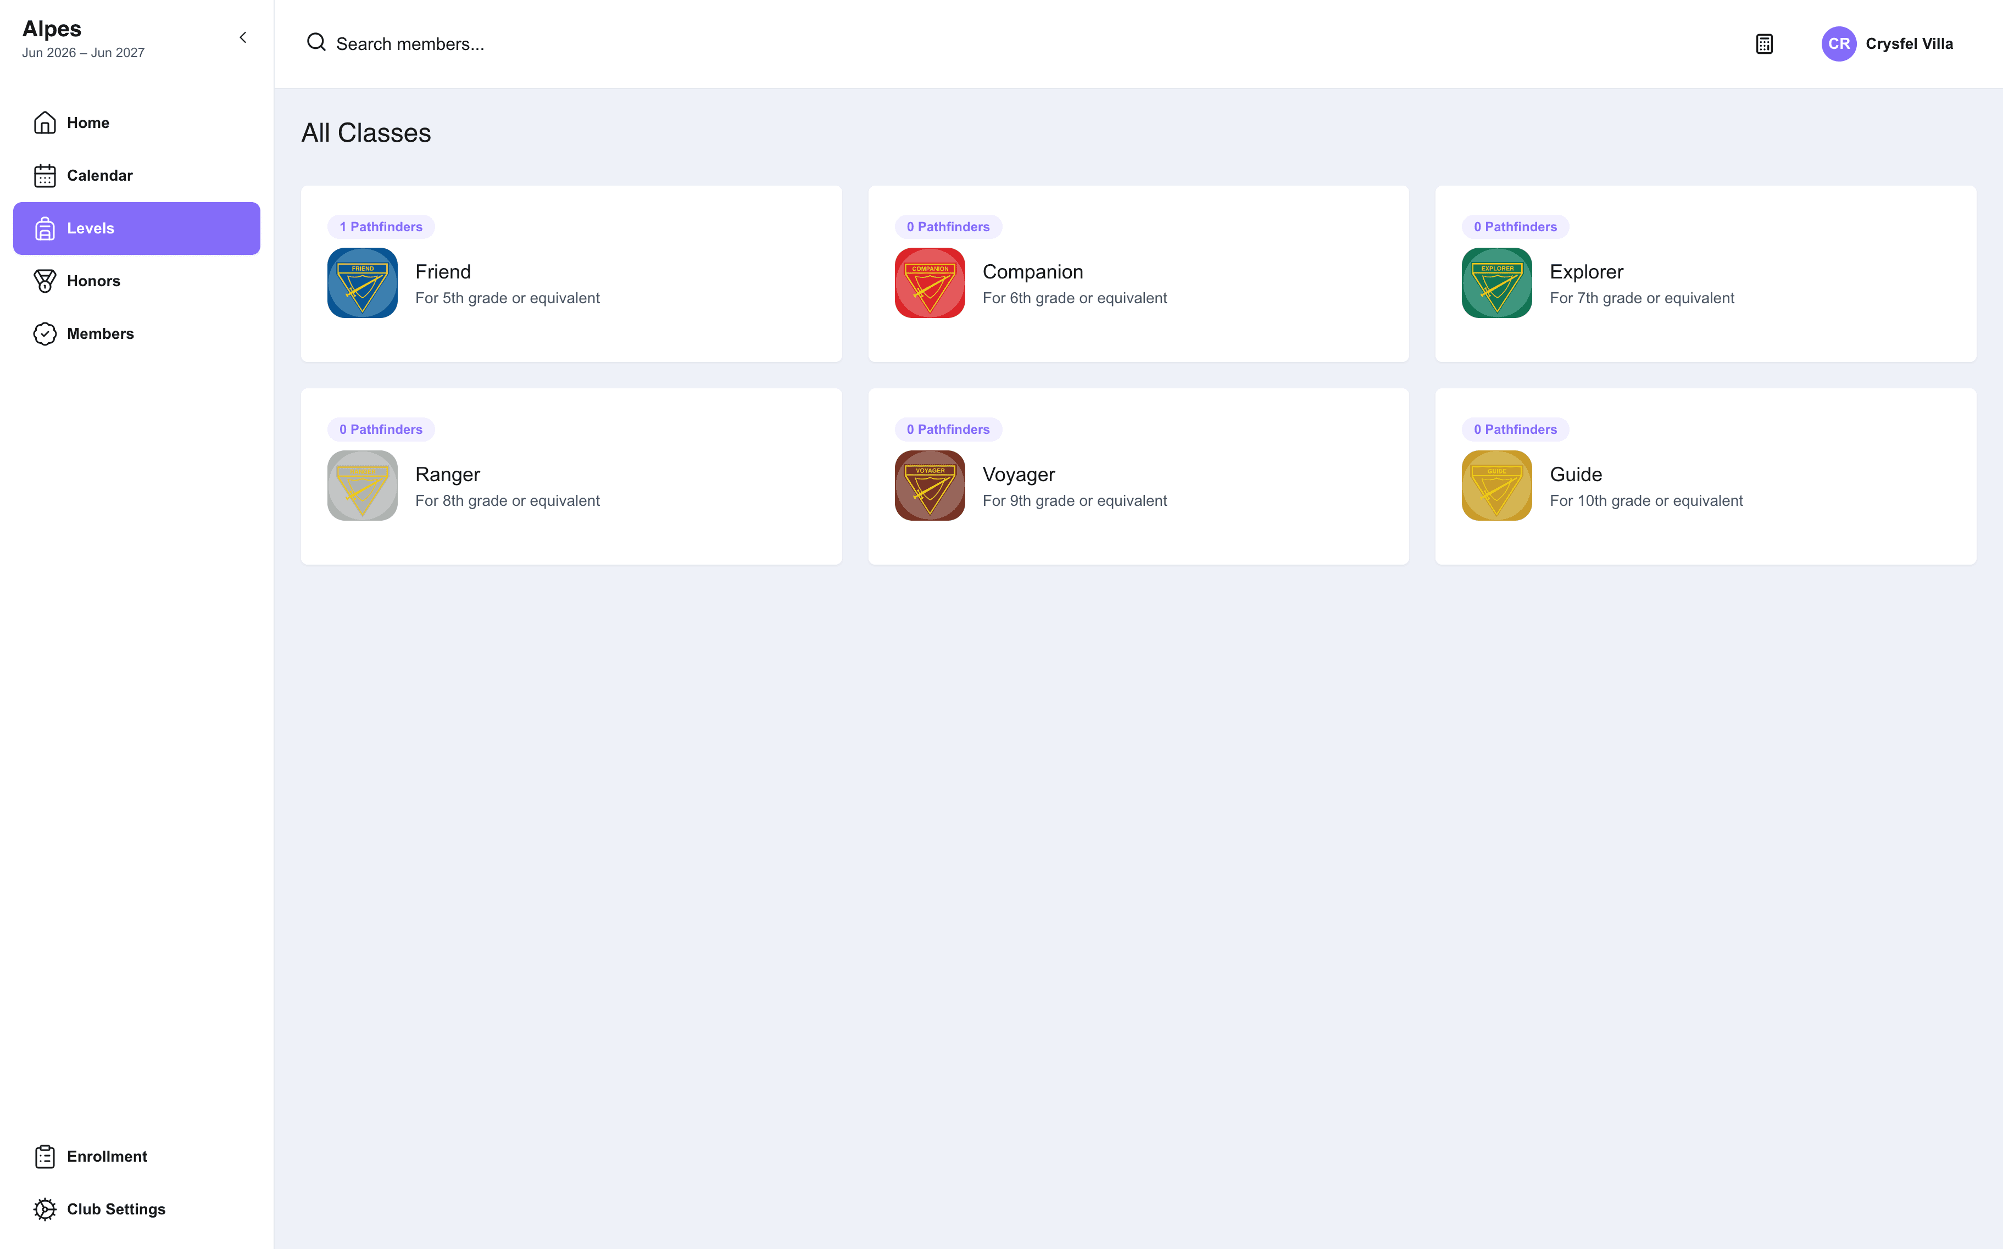Click the 1 Pathfinders tag on Friend
Image resolution: width=2003 pixels, height=1249 pixels.
click(381, 226)
